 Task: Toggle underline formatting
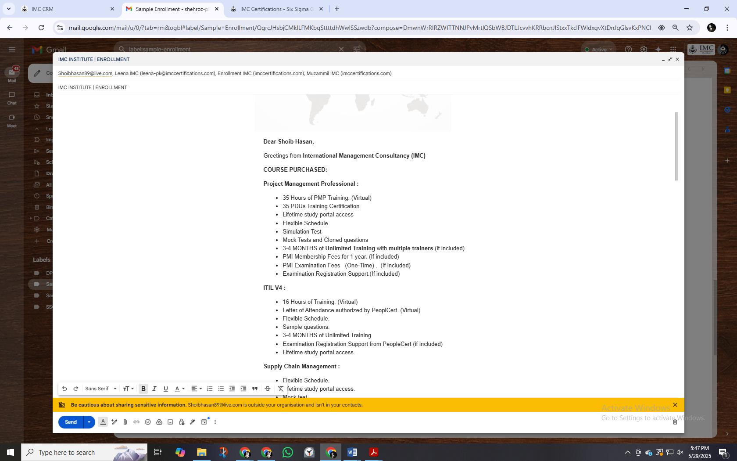[165, 389]
